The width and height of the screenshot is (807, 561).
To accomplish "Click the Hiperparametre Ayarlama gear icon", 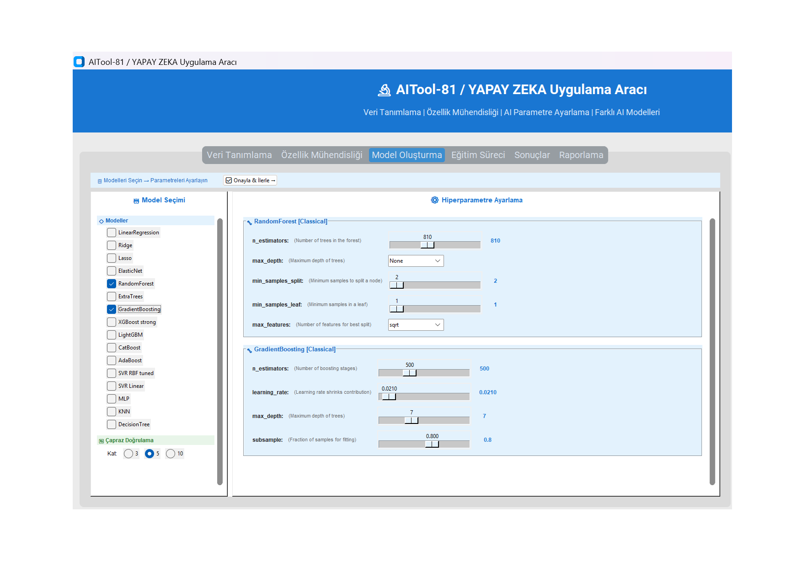I will point(435,200).
